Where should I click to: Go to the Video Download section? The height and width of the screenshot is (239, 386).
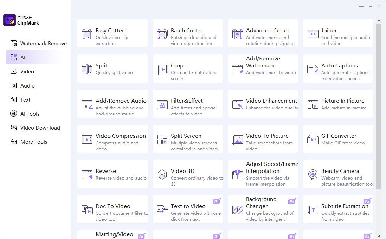(40, 128)
